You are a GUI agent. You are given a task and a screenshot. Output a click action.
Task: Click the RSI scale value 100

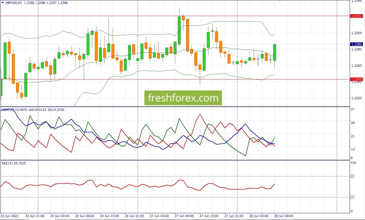tap(353, 163)
